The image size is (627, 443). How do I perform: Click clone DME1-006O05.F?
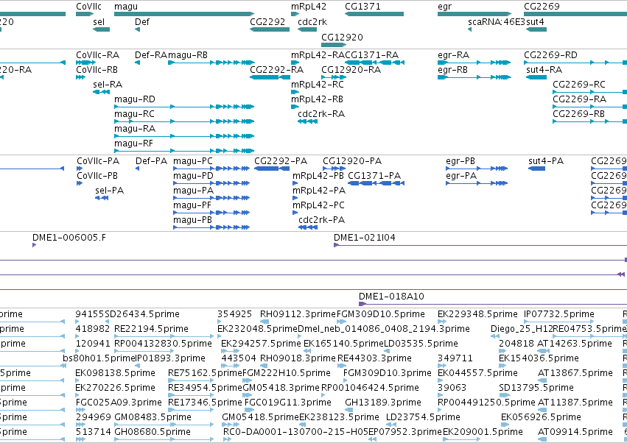69,238
